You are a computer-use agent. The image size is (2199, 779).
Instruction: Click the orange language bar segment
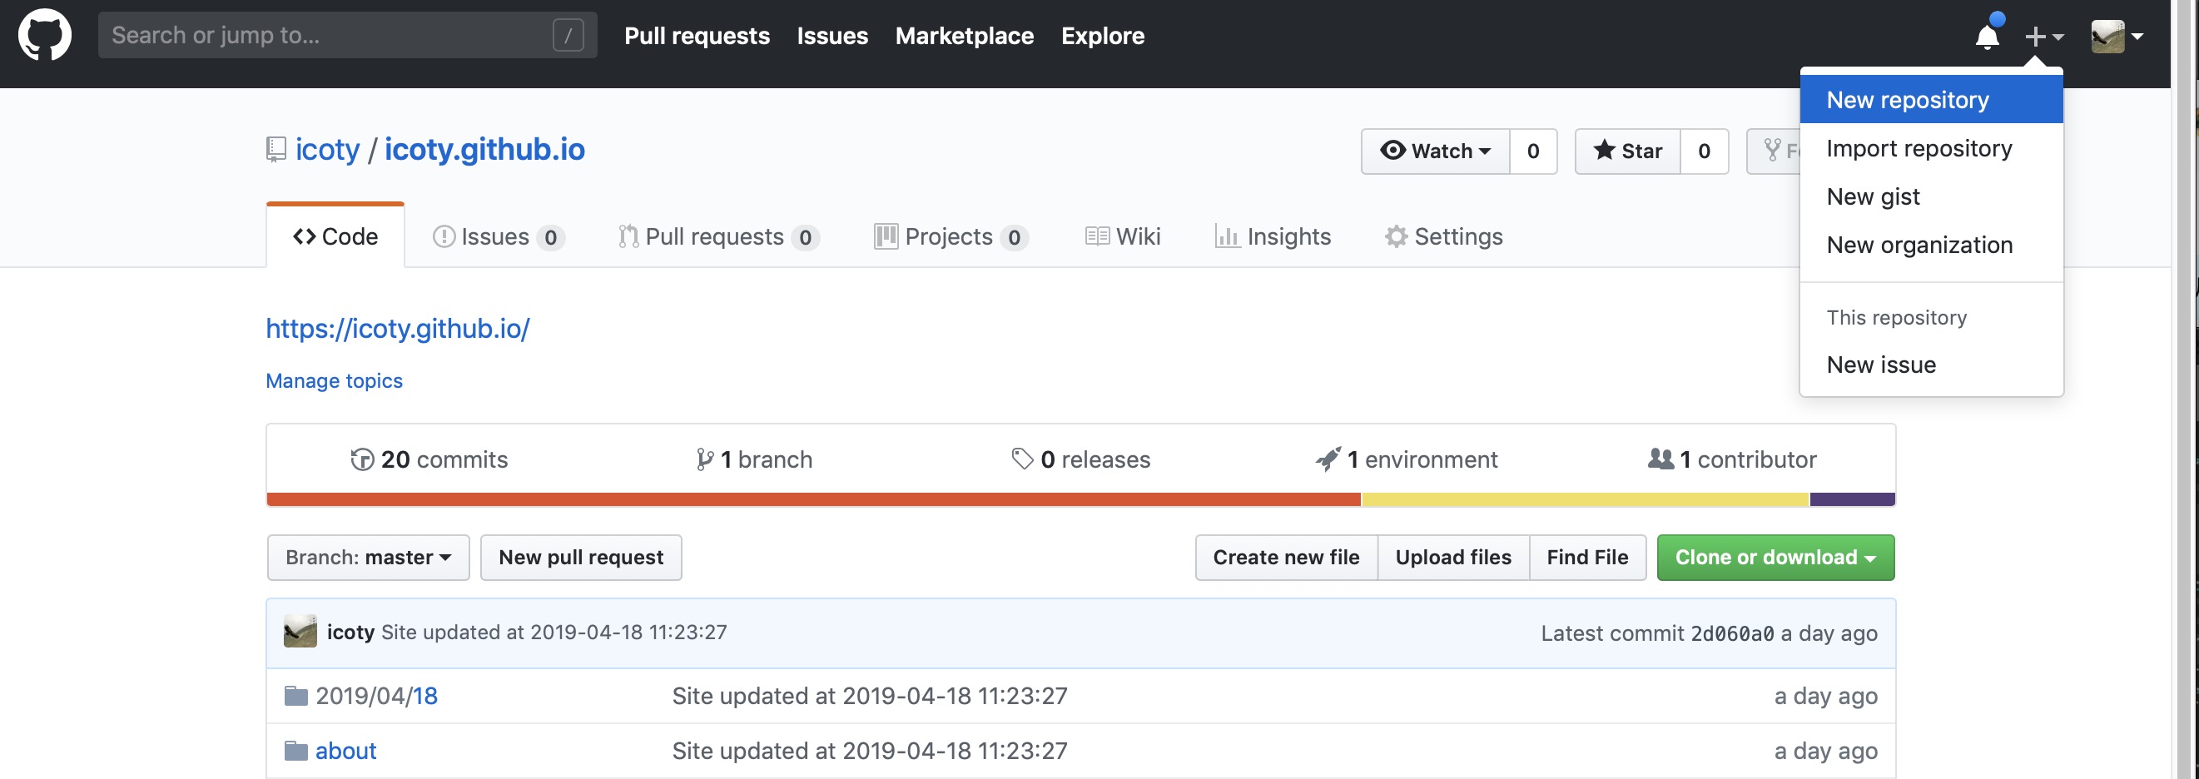pyautogui.click(x=813, y=499)
